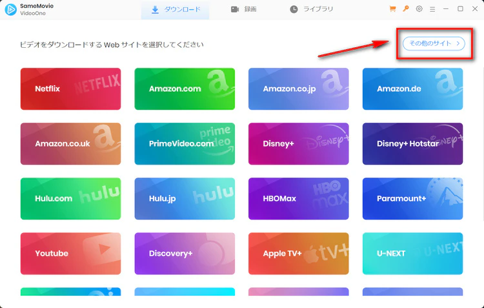Open the Discovery+ card
This screenshot has width=484, height=308.
click(185, 254)
